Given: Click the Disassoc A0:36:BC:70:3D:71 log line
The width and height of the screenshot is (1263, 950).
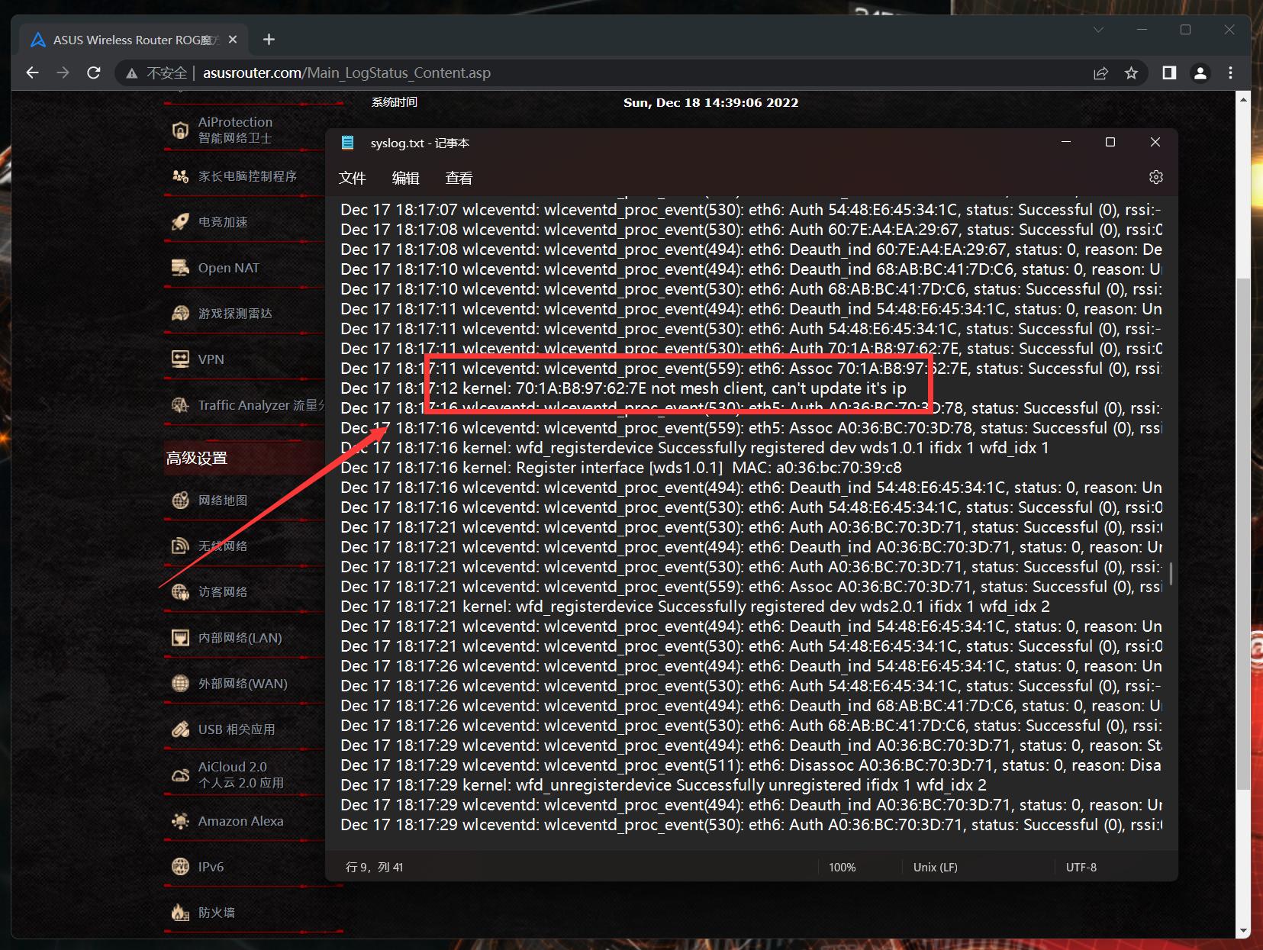Looking at the screenshot, I should click(751, 765).
